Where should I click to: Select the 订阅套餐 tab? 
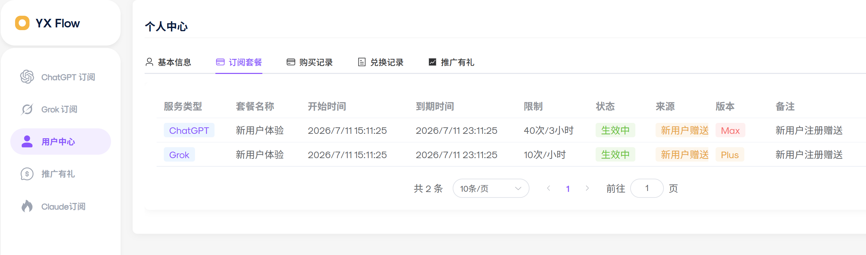coord(239,62)
